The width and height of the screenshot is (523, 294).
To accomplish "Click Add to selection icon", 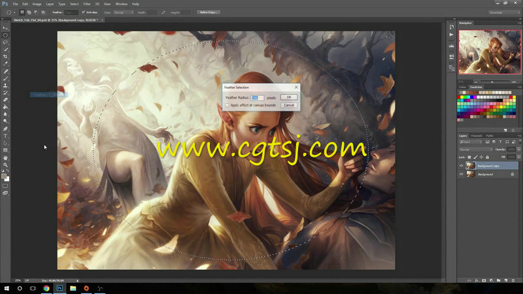I will click(x=29, y=12).
